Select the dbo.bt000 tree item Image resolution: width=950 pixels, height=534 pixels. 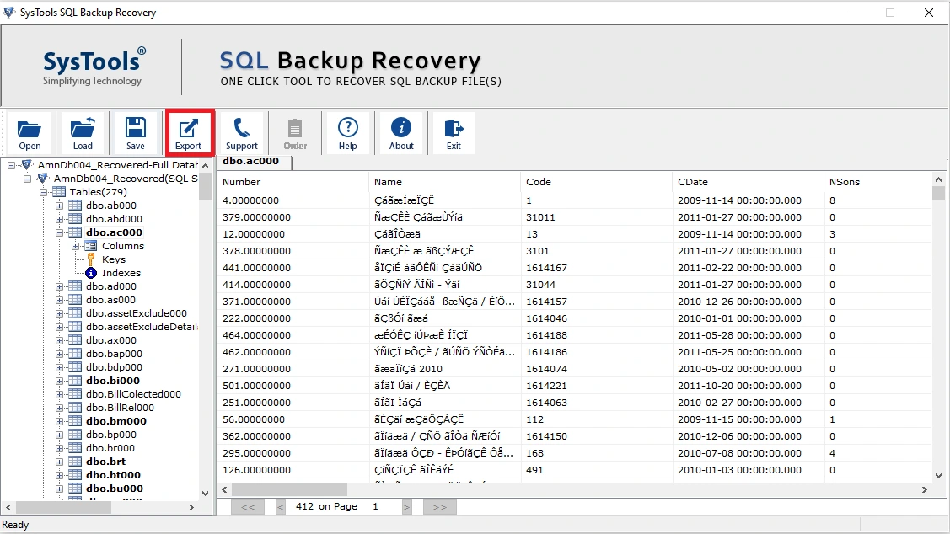(x=113, y=475)
